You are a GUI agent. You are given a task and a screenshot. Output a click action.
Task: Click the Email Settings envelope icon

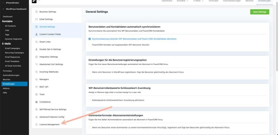pyautogui.click(x=37, y=19)
